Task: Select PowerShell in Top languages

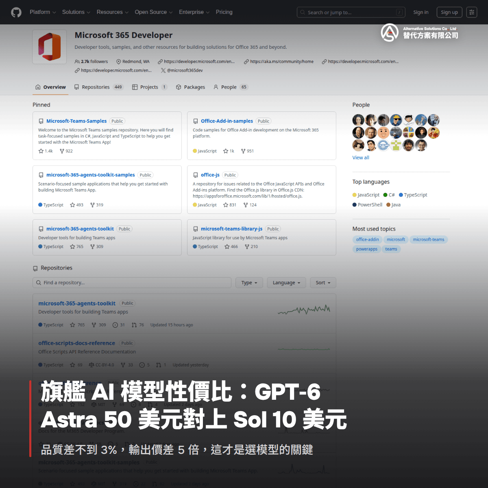Action: (x=368, y=205)
